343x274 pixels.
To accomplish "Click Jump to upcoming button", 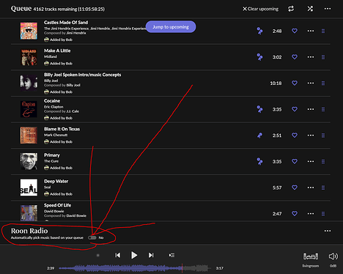I will 171,27.
